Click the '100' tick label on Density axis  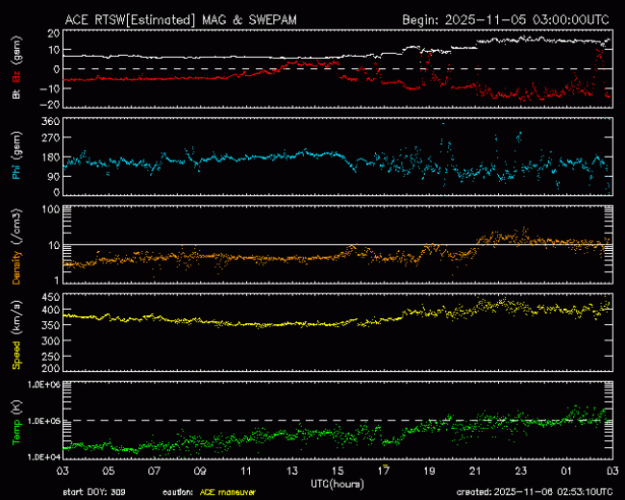[51, 210]
